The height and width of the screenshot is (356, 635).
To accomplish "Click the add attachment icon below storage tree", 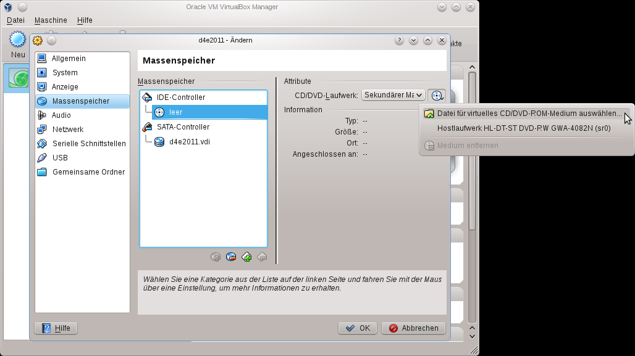I will coord(216,257).
